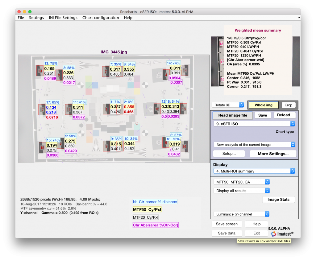The width and height of the screenshot is (316, 260).
Task: Open the Display all results dropdown
Action: 241,191
